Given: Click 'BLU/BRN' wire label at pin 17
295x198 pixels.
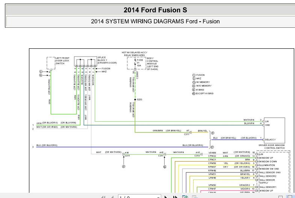Looking at the screenshot, I should tap(245, 170).
